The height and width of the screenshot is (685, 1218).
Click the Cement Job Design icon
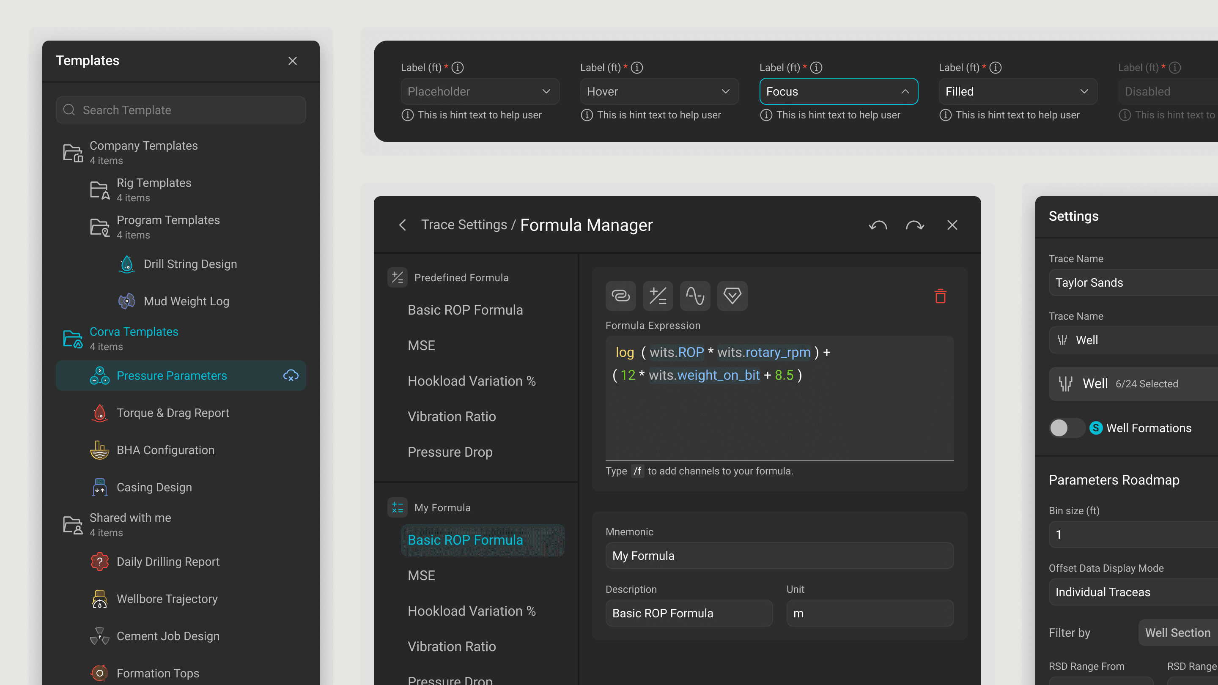click(x=100, y=636)
